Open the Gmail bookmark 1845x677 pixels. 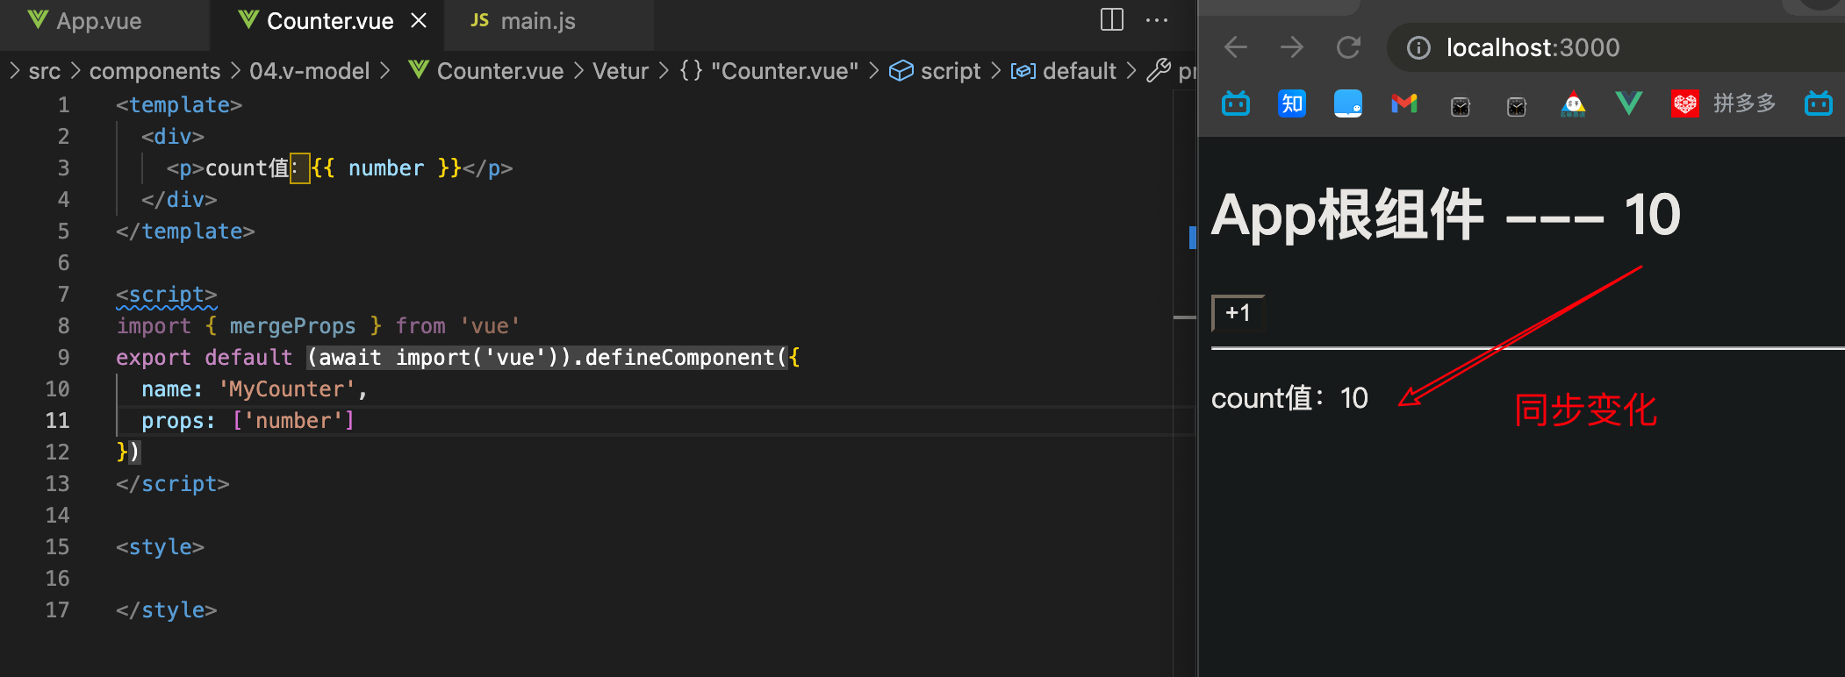[x=1404, y=104]
